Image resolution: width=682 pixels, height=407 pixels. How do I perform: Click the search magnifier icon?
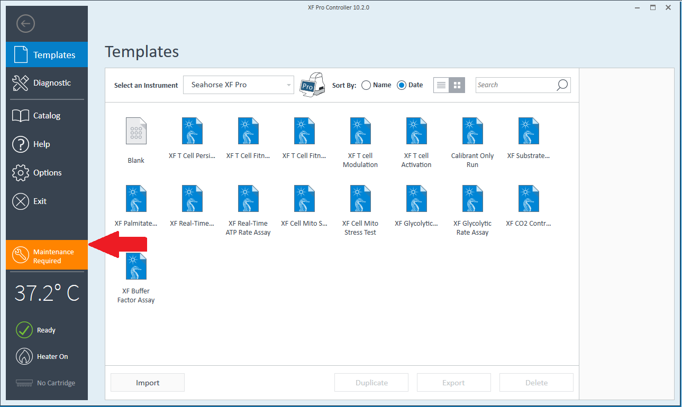click(562, 85)
